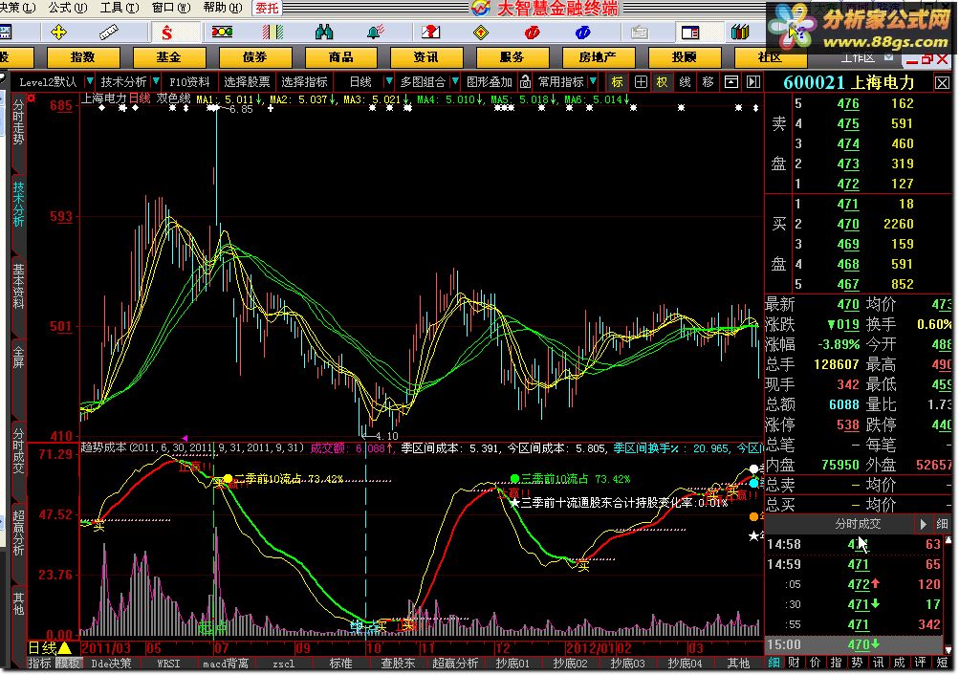Screen dimensions: 959x675
Task: Select the 查股东 indicator tab
Action: pyautogui.click(x=398, y=664)
